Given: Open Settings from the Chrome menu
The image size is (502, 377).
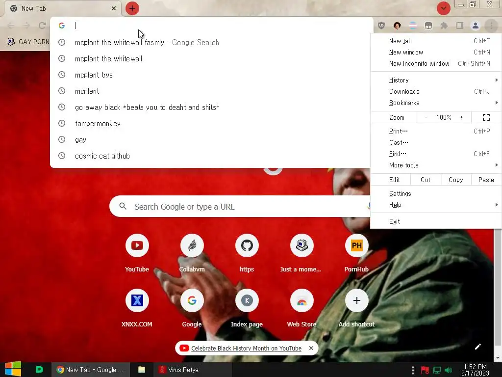Looking at the screenshot, I should pyautogui.click(x=436, y=193).
